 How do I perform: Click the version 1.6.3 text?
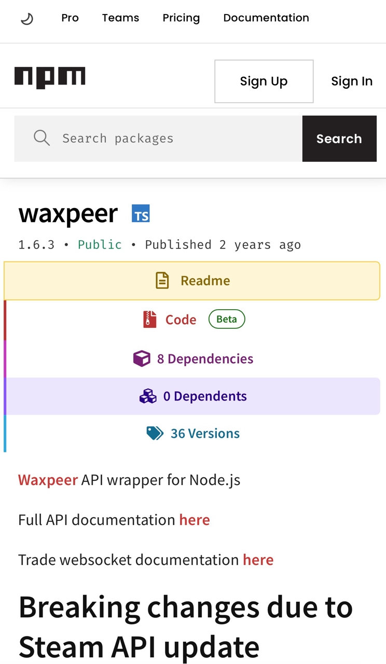point(36,245)
